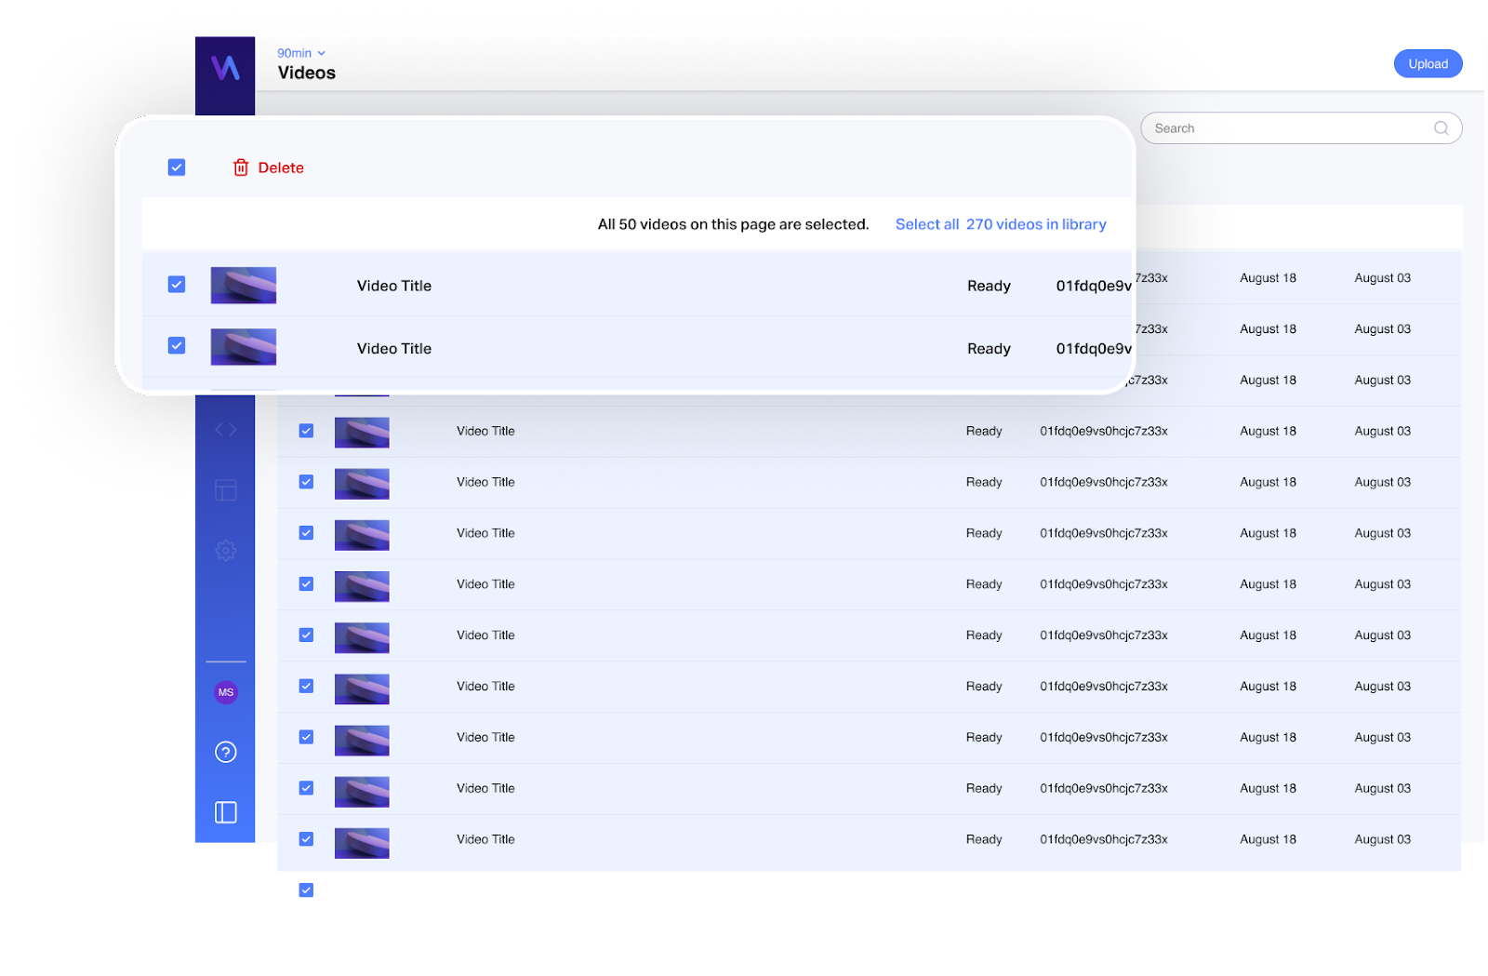Screen dimensions: 1488x976
Task: Open the layout panel icon in the sidebar
Action: [x=226, y=490]
